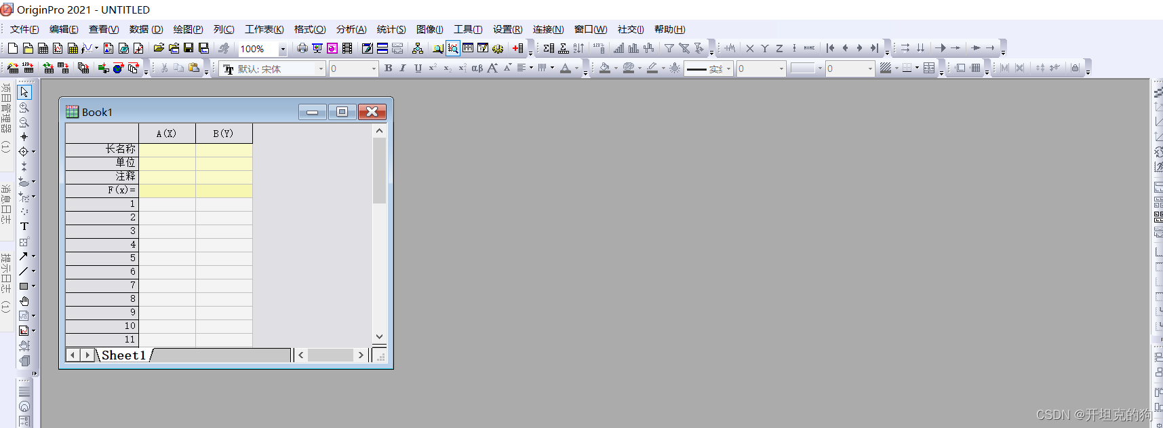Click the Remove Filter icon
Image resolution: width=1163 pixels, height=428 pixels.
click(x=684, y=48)
